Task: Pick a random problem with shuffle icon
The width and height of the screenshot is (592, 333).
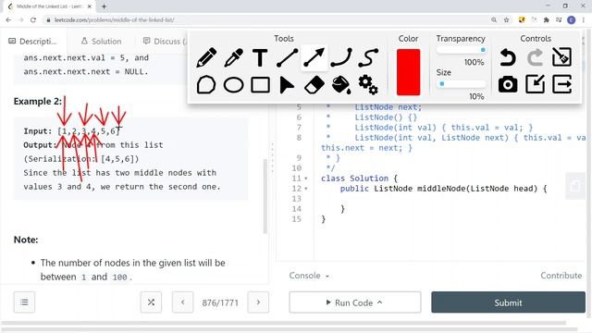Action: click(x=151, y=302)
